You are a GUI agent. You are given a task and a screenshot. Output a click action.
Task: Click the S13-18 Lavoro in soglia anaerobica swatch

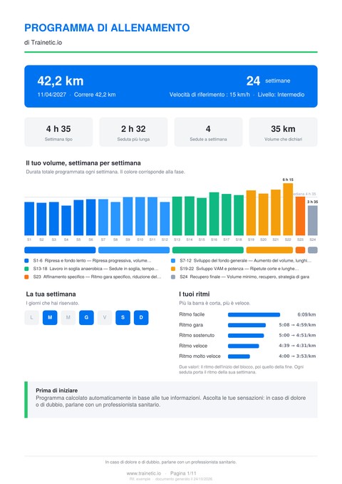tap(26, 269)
